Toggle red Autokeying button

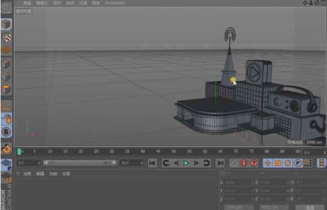(x=243, y=163)
